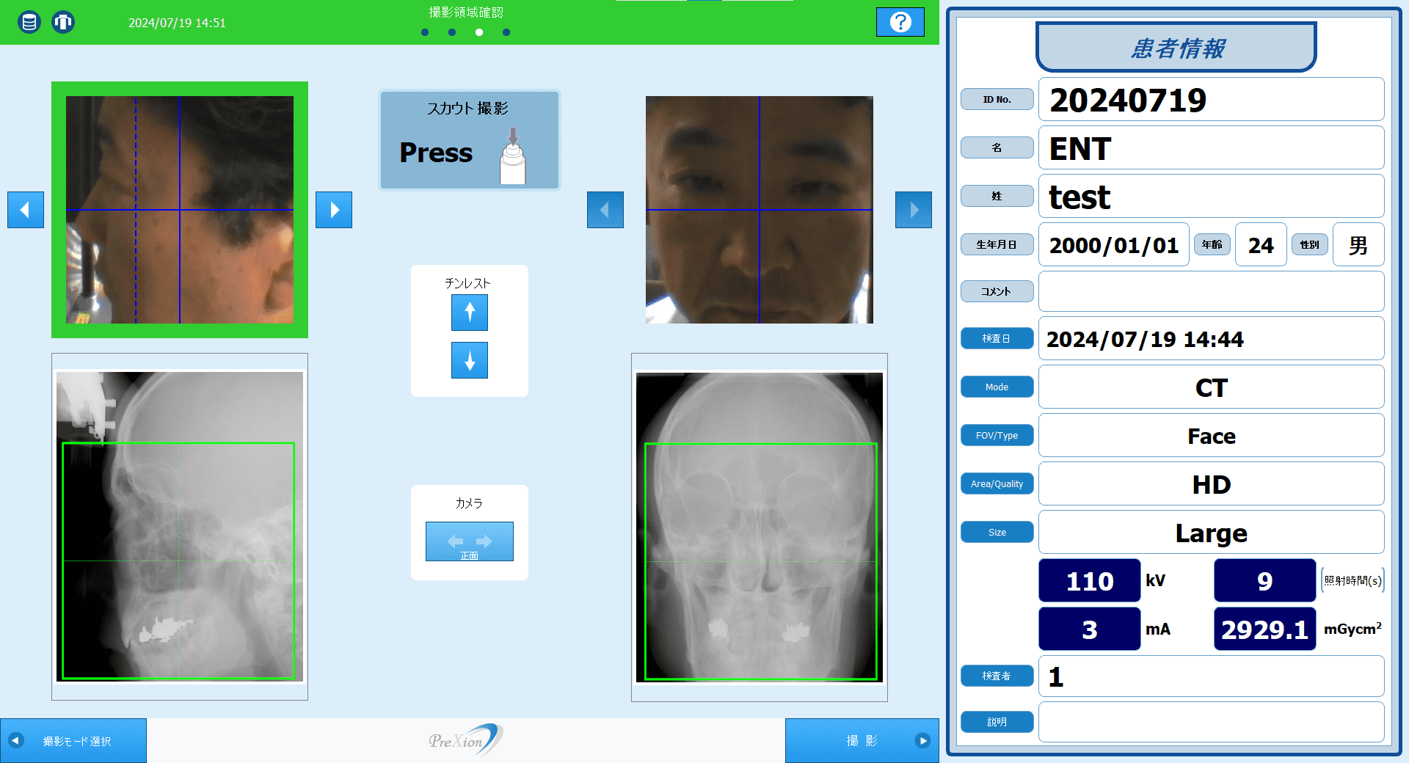Toggle camera view with the カメラ button
Screen dimensions: 1409x763
tap(470, 541)
